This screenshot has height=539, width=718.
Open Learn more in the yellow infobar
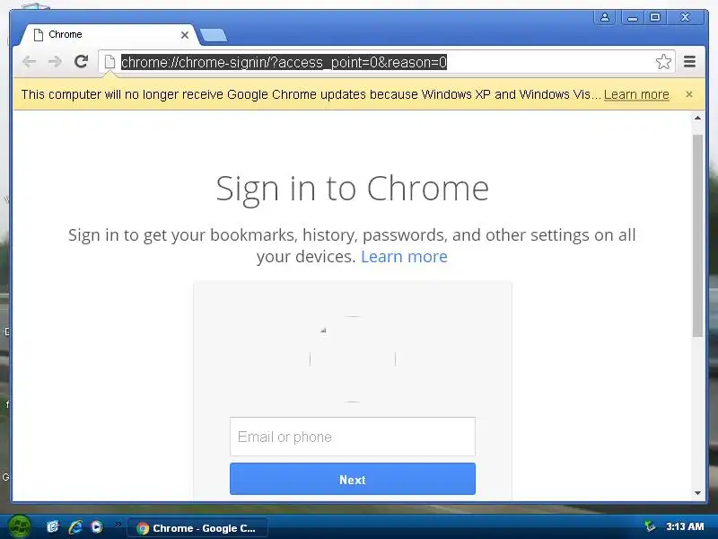636,94
